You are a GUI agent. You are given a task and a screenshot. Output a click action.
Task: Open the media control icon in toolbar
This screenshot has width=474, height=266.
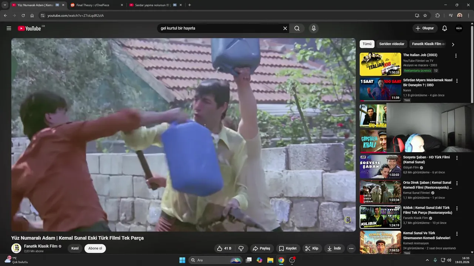click(x=451, y=16)
